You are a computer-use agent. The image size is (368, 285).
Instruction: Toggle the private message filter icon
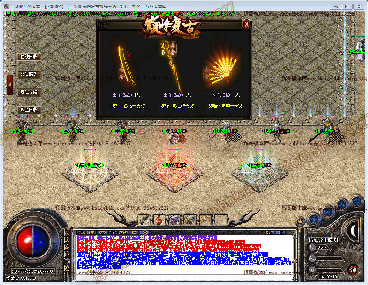[67, 255]
